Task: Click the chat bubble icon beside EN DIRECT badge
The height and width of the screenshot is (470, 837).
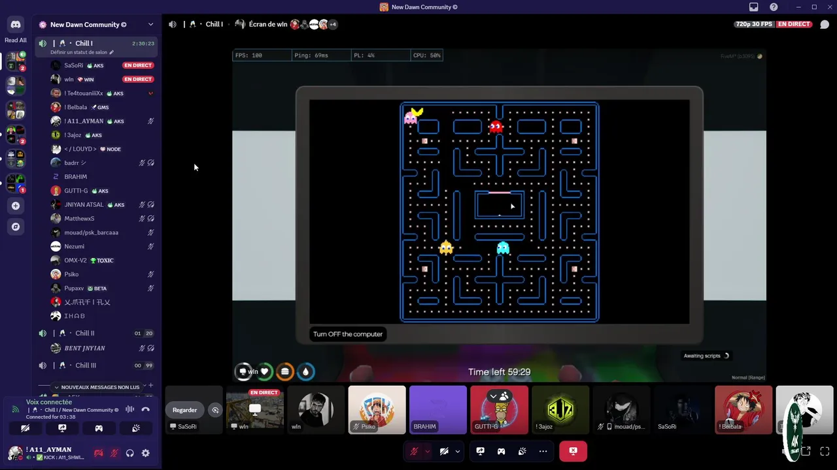Action: [825, 24]
